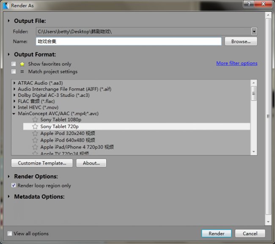
Task: Open the Folder path dropdown
Action: (x=254, y=31)
